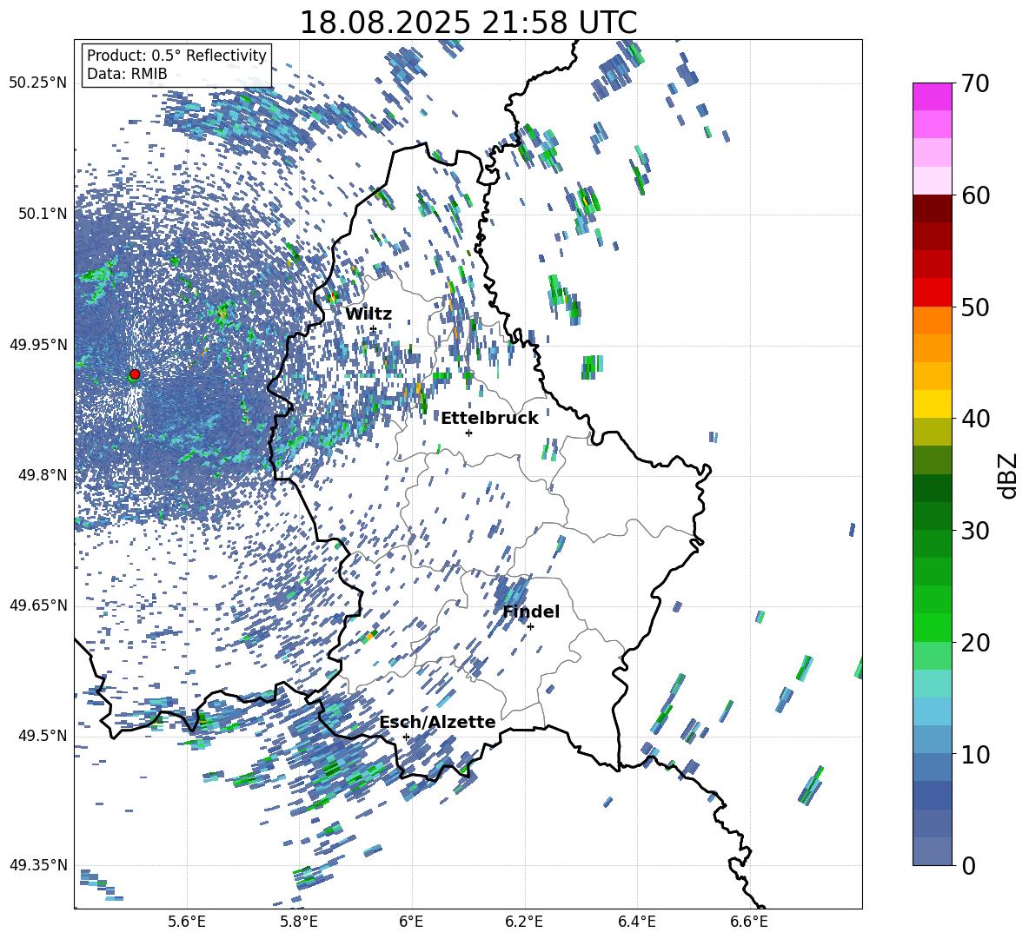Click the 6.2°E longitude tick label

[x=524, y=922]
